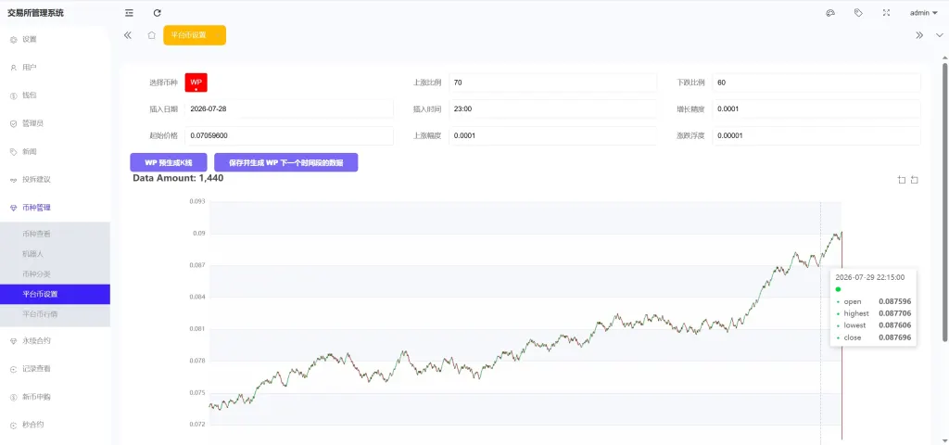
Task: Open 平台币行情 submenu item
Action: coord(55,314)
